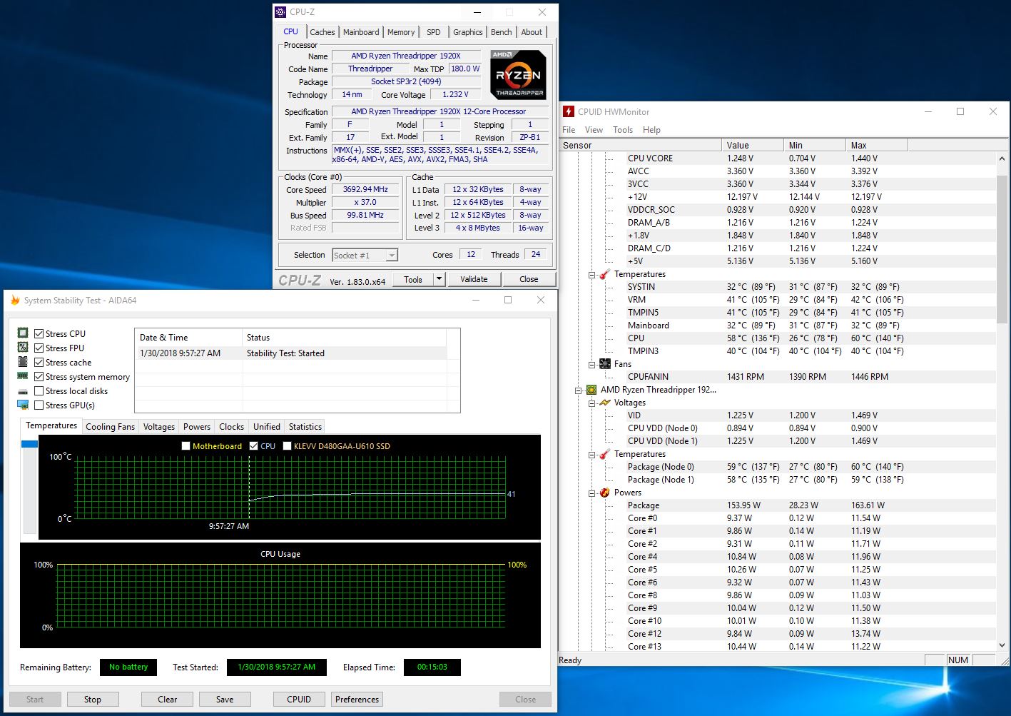Click the Ryzen Threadripper logo in CPU-Z
This screenshot has width=1011, height=716.
point(518,74)
